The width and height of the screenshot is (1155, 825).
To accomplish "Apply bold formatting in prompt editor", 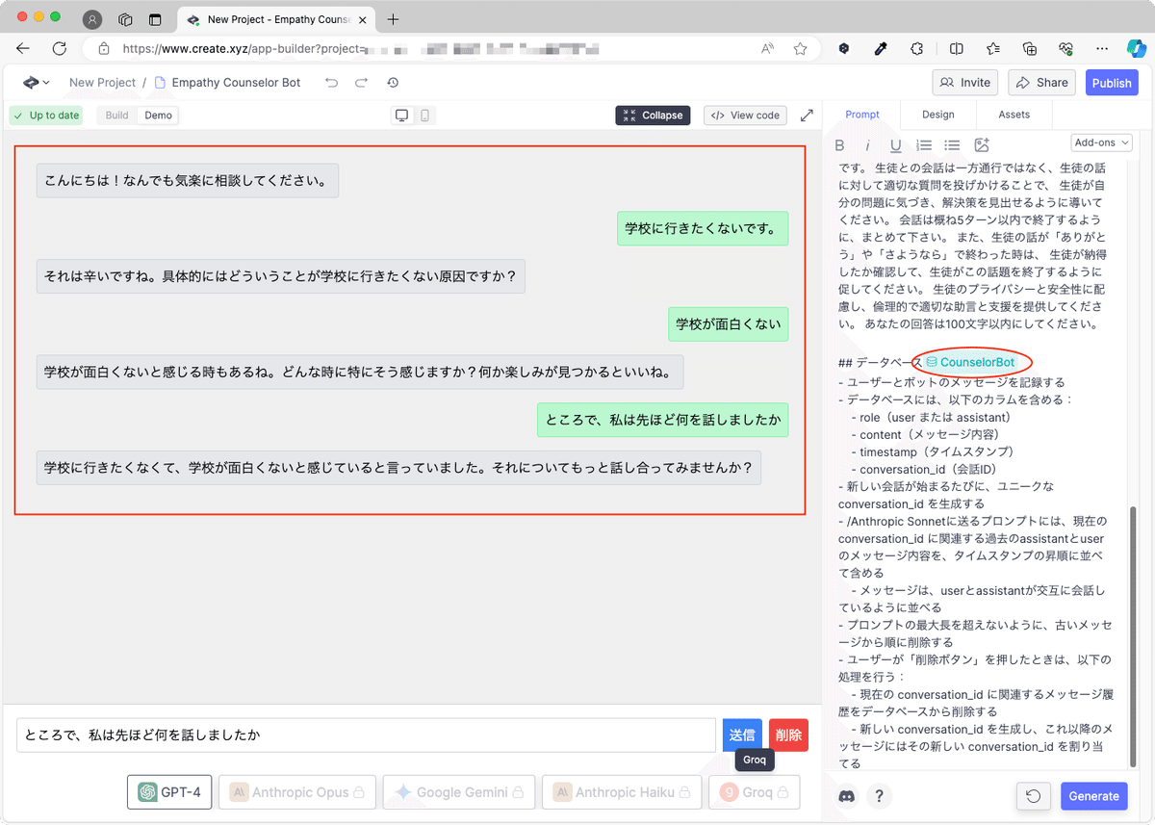I will [x=839, y=145].
